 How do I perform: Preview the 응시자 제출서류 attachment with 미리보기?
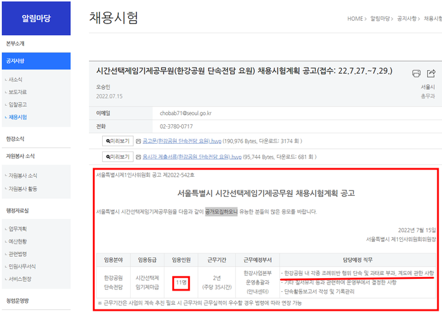point(118,157)
